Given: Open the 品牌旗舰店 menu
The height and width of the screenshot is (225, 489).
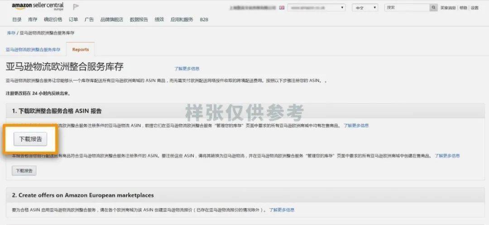Looking at the screenshot, I should tap(111, 20).
